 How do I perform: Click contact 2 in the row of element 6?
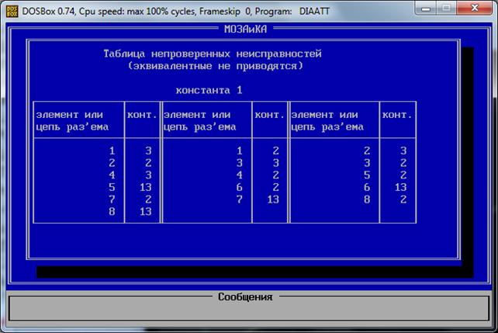(x=275, y=187)
